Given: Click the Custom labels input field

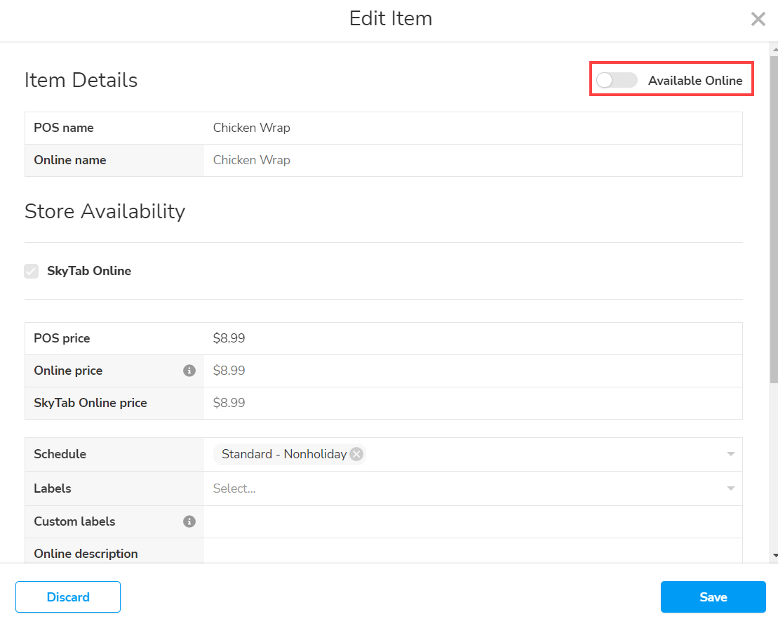Looking at the screenshot, I should [x=473, y=521].
